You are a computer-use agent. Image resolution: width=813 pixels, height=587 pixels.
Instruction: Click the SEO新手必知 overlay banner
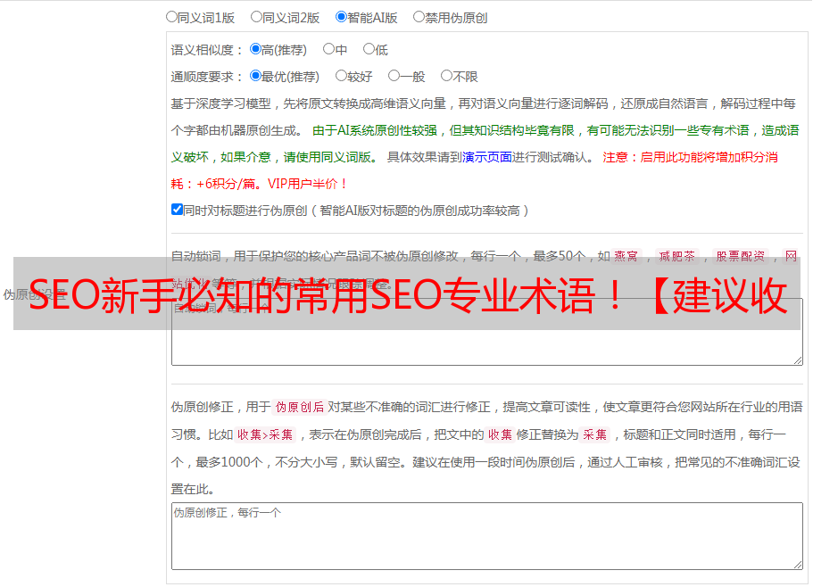coord(407,293)
